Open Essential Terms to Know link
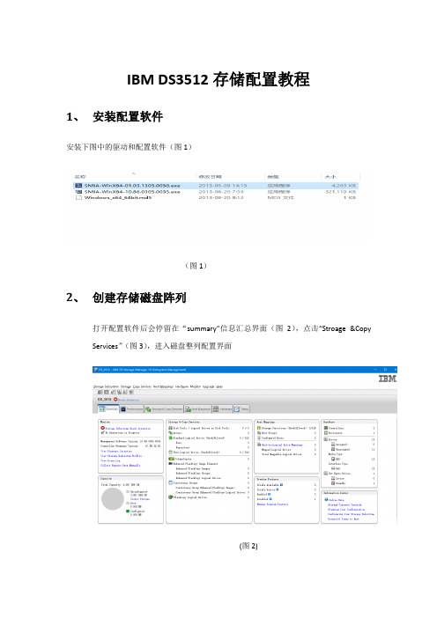 [344, 519]
